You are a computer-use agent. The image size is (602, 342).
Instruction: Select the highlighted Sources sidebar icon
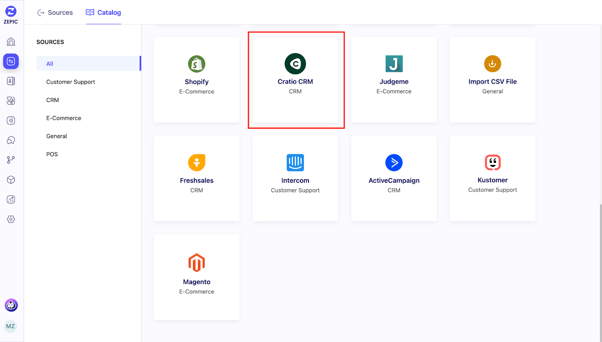pyautogui.click(x=11, y=61)
